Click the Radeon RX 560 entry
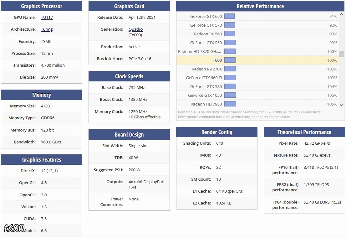346x238 pixels. click(x=208, y=34)
